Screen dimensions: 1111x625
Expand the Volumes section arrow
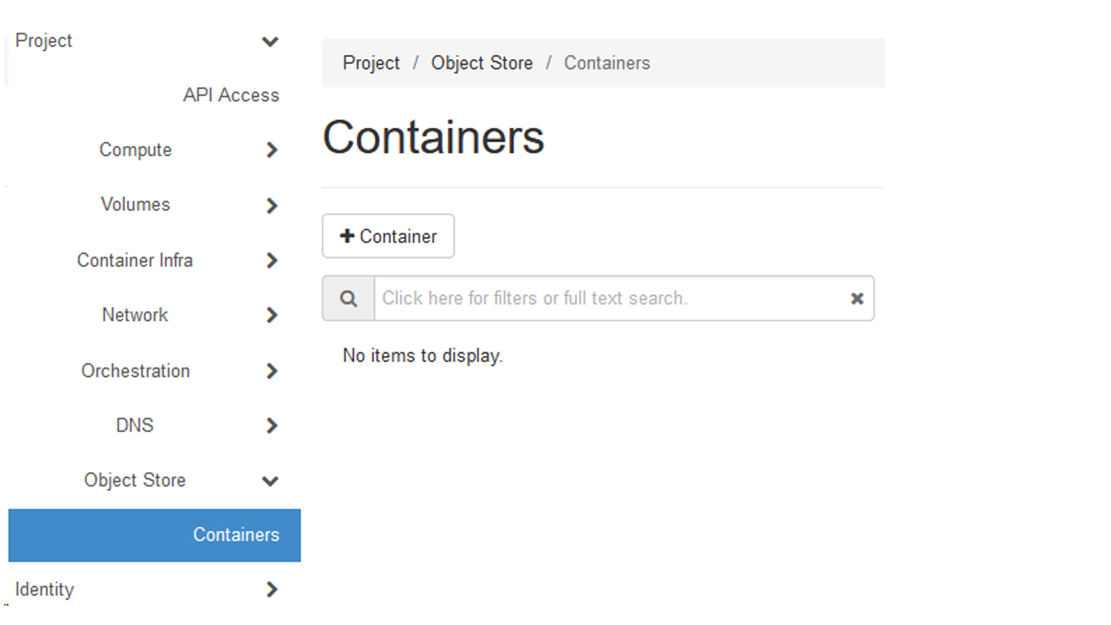tap(272, 206)
